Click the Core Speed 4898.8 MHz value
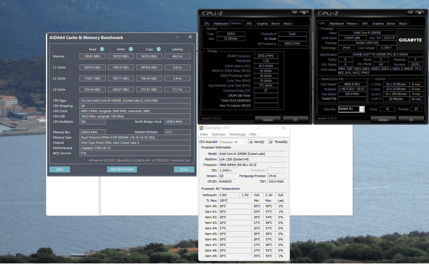This screenshot has width=429, height=277. coord(352,84)
